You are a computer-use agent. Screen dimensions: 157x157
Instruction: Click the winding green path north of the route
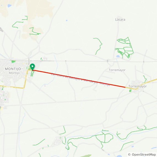point(99,46)
